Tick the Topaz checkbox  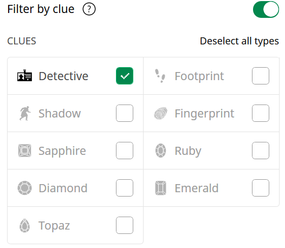click(125, 225)
